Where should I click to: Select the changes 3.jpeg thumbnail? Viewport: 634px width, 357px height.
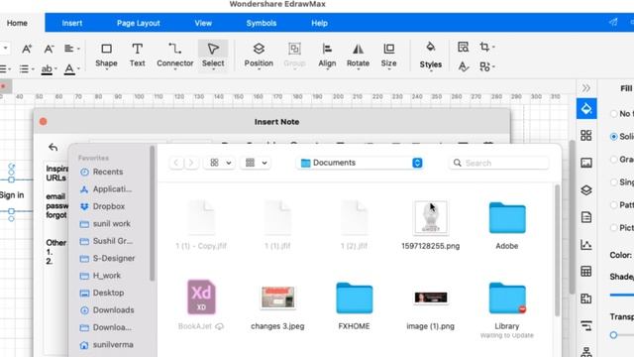[x=277, y=297]
